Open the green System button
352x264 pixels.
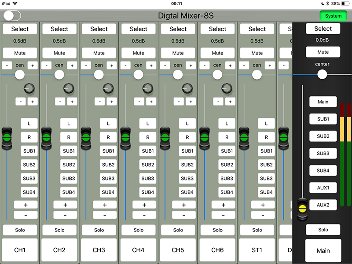pos(333,16)
